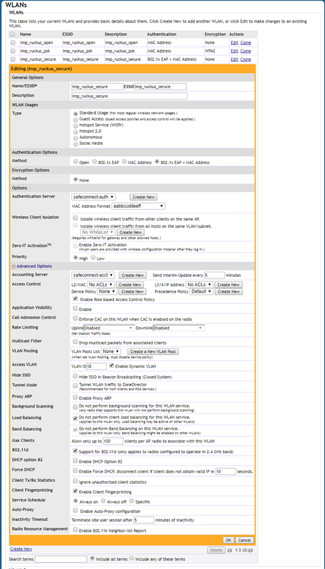Create New Precedence Policy
The image size is (325, 569).
[229, 292]
